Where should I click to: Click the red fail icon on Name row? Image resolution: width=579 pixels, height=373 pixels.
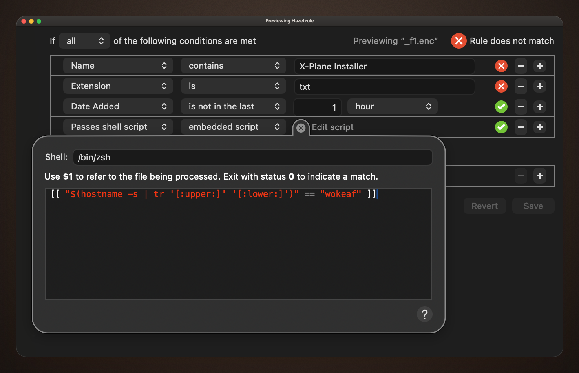501,66
